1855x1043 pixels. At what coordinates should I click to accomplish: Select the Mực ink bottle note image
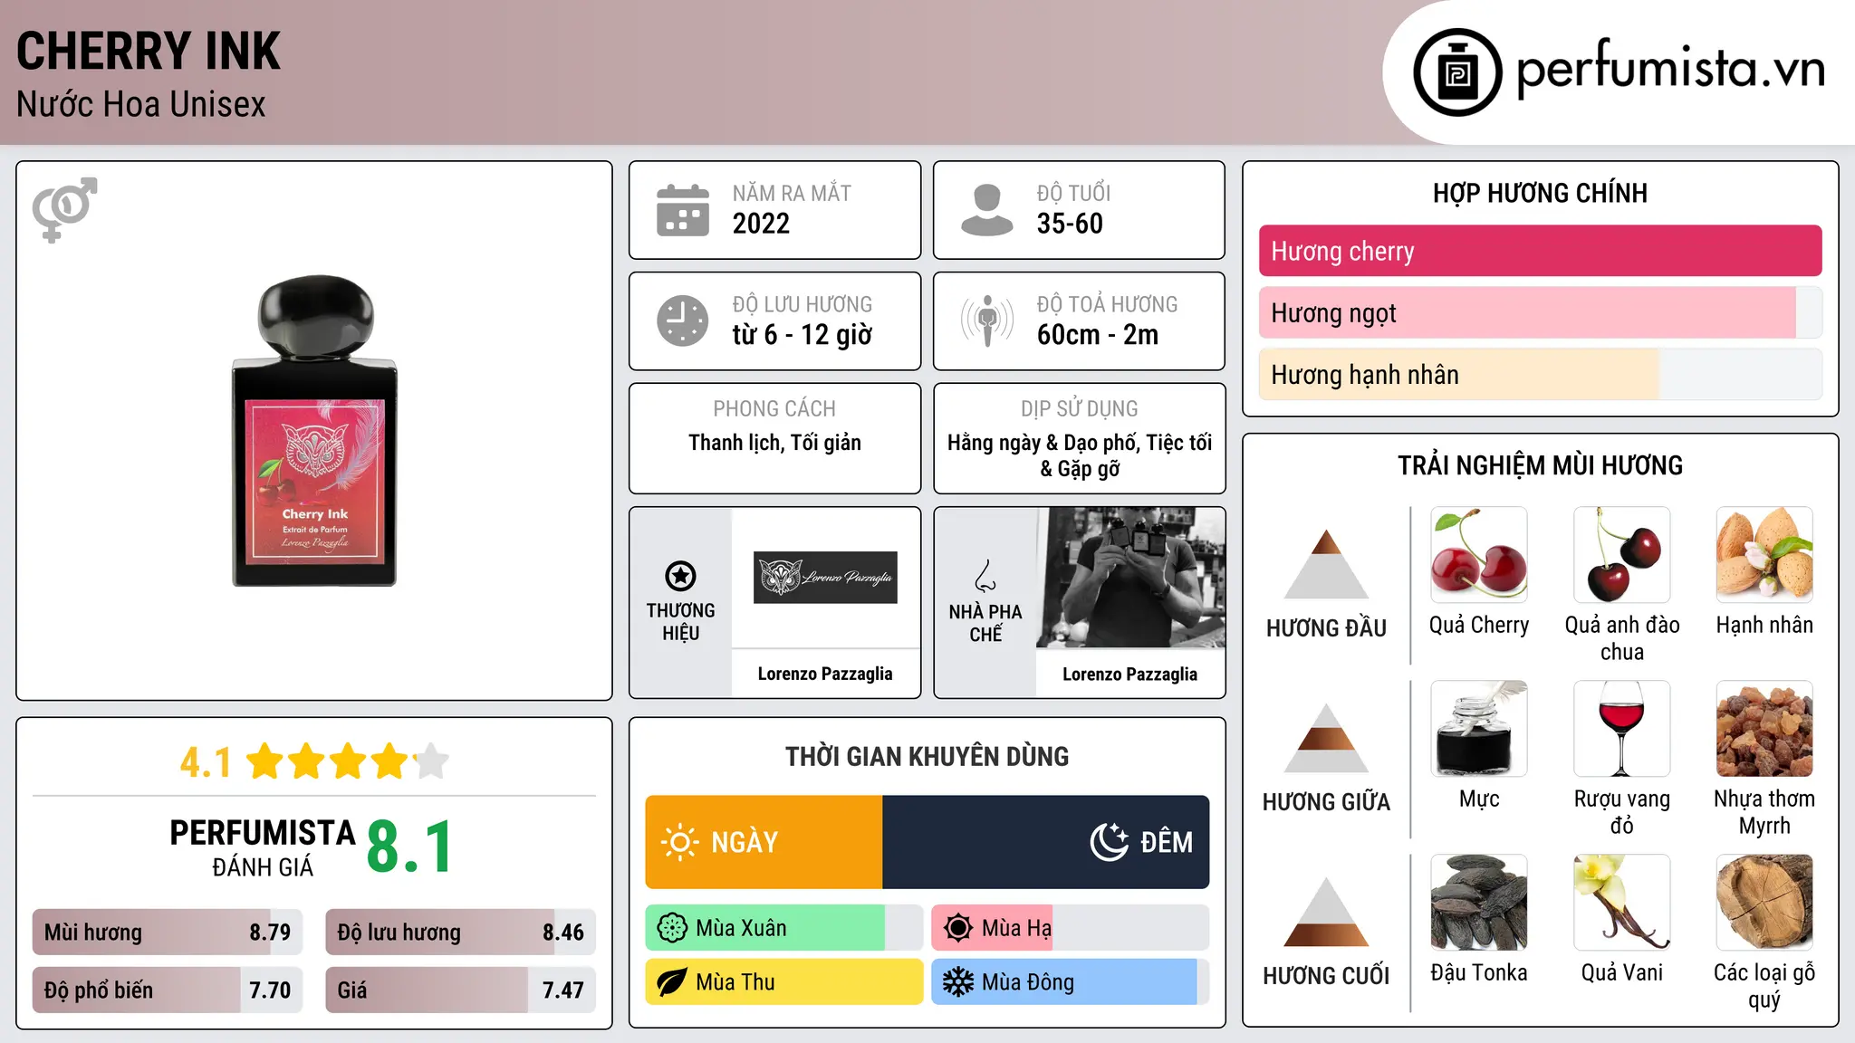click(1479, 729)
